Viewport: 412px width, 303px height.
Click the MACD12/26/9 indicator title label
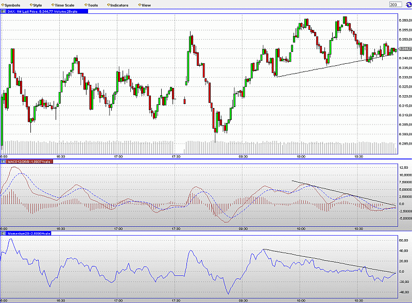pos(29,162)
